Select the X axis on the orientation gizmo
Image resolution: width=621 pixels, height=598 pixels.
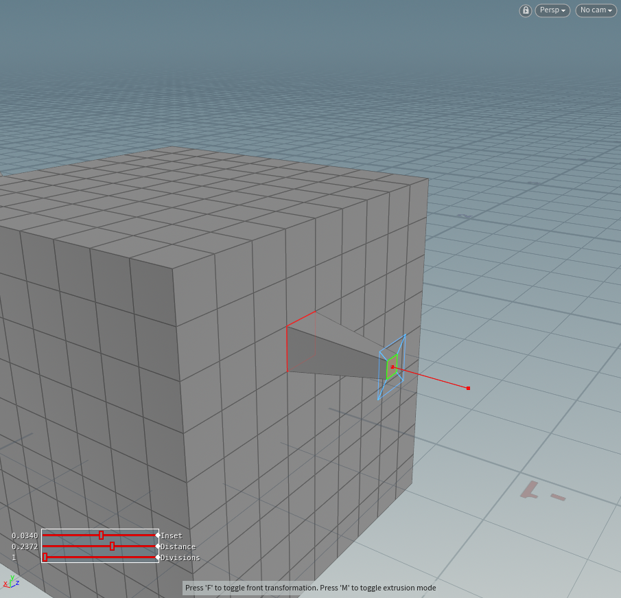[5, 583]
